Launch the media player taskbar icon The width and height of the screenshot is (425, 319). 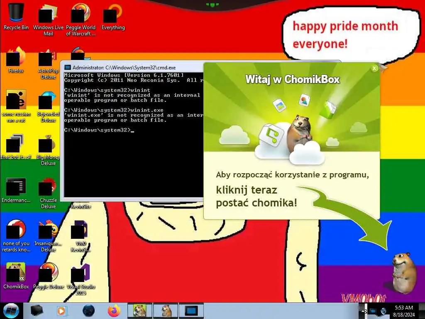pos(62,311)
